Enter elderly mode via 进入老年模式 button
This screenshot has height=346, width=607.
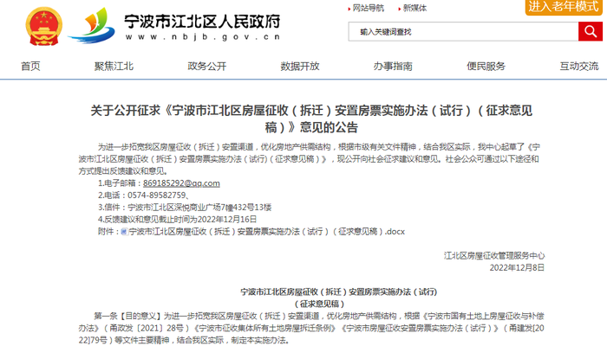564,7
